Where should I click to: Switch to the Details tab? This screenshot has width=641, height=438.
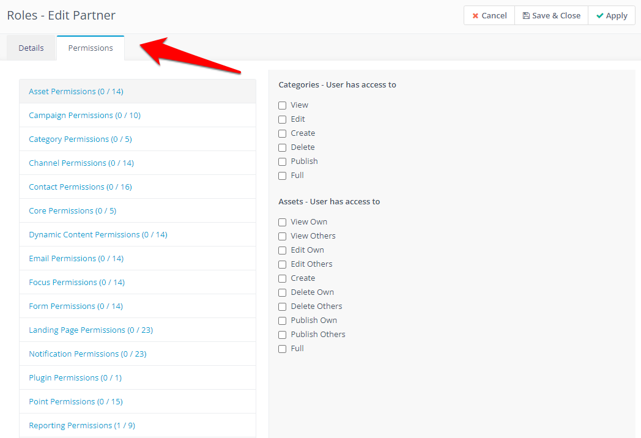click(x=31, y=48)
